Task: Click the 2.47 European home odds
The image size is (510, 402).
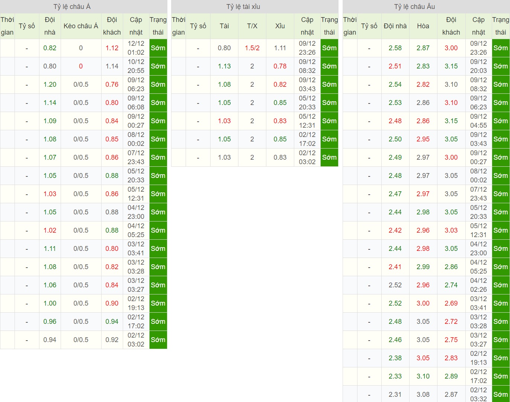Action: coord(395,194)
